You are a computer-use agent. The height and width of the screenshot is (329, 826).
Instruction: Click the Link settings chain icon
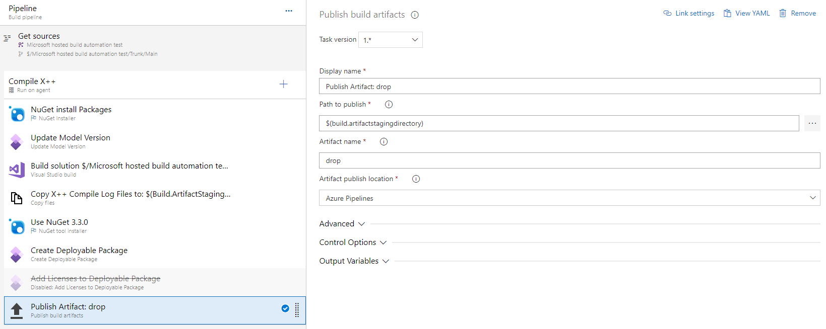click(x=667, y=13)
